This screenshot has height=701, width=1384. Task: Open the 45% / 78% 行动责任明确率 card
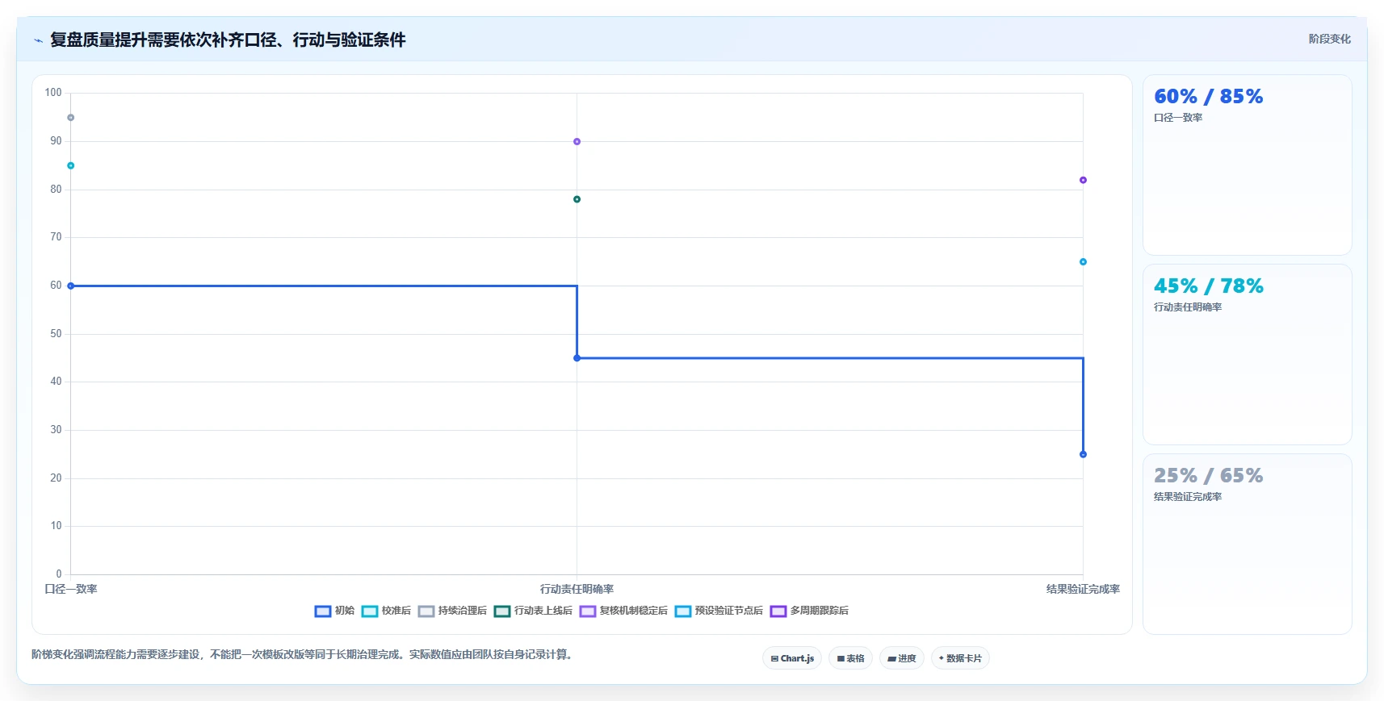tap(1247, 355)
